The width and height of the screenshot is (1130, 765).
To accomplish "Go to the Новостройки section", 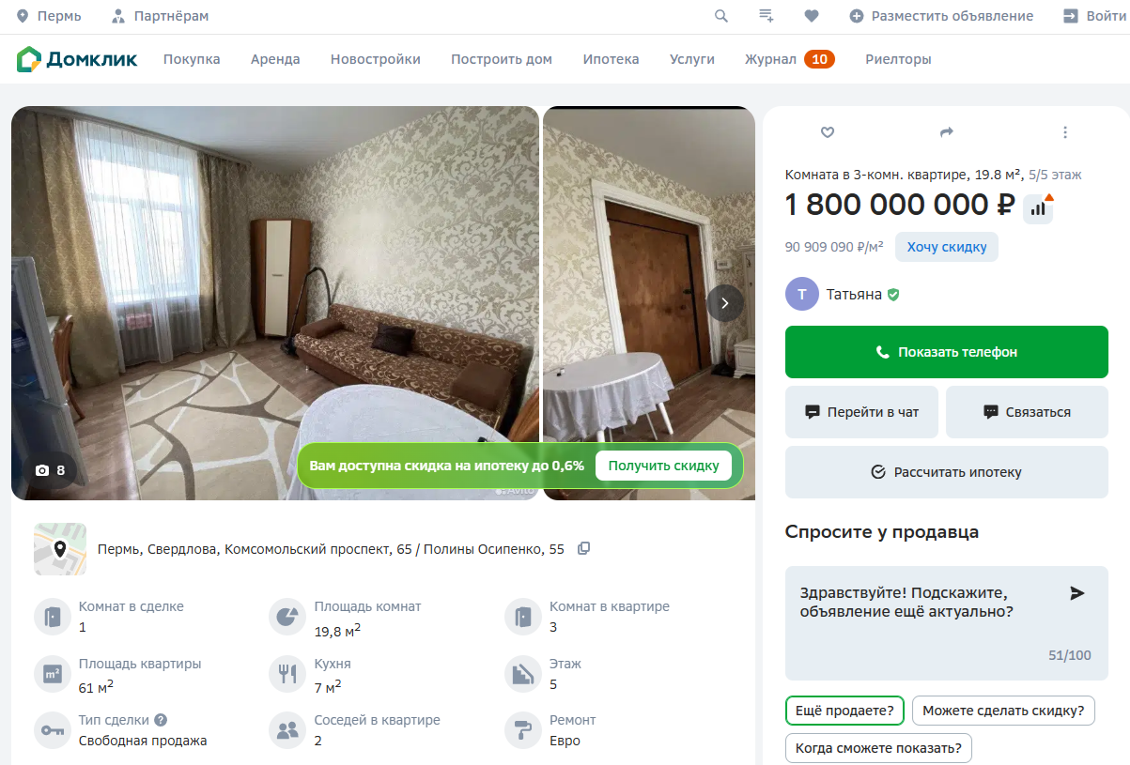I will click(376, 59).
